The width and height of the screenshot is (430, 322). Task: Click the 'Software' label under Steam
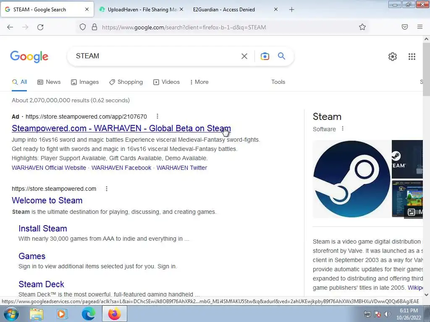tap(324, 129)
